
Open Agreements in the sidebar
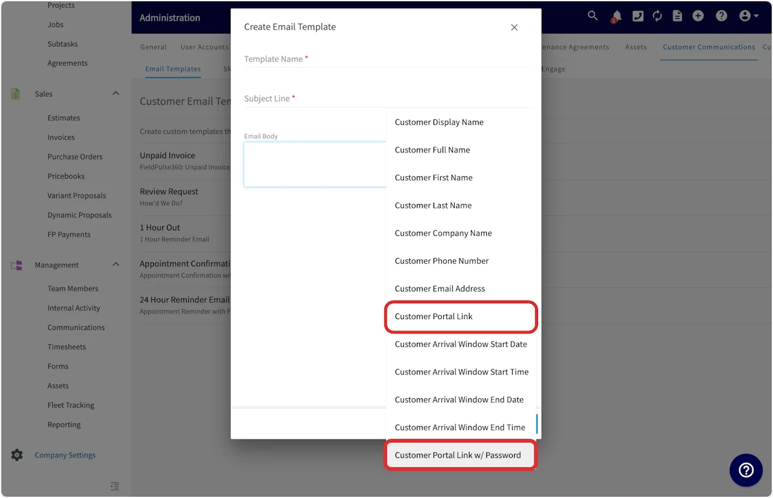67,63
